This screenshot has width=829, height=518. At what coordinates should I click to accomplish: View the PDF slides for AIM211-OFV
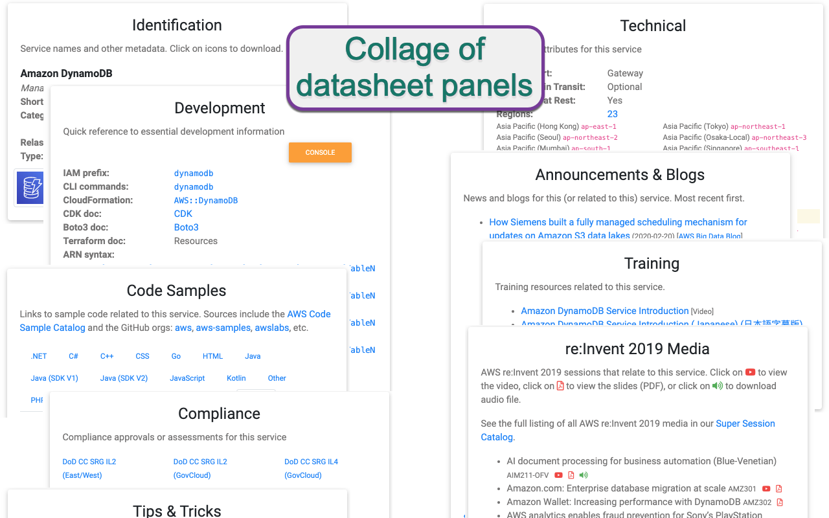point(571,475)
